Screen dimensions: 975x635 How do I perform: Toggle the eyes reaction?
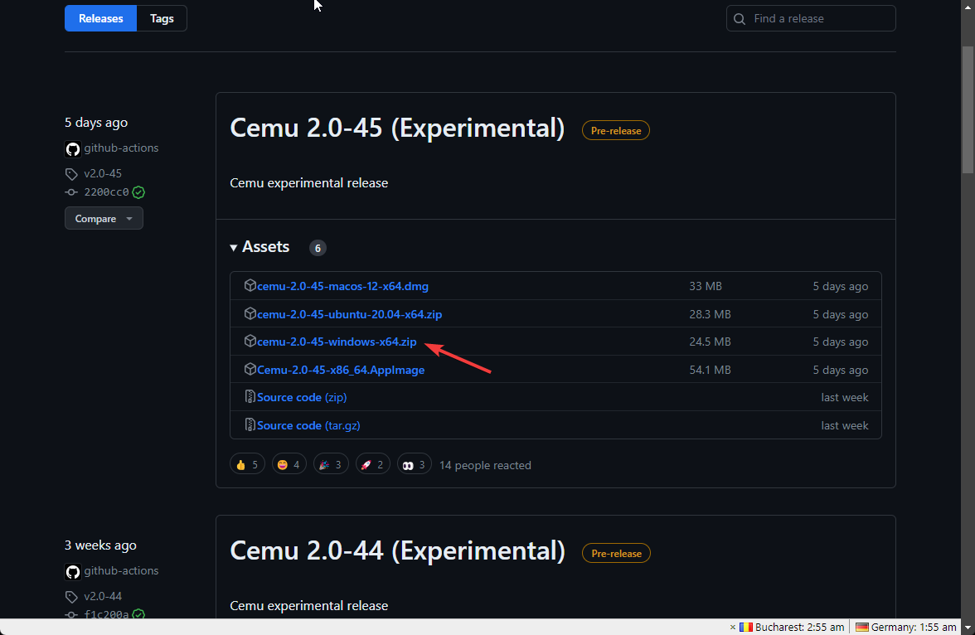pyautogui.click(x=415, y=464)
